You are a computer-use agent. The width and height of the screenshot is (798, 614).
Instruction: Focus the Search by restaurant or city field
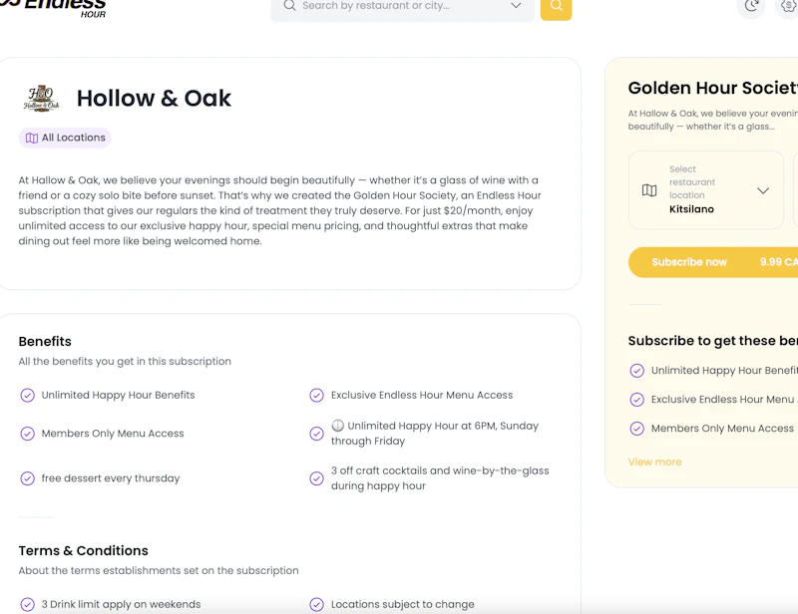[403, 7]
